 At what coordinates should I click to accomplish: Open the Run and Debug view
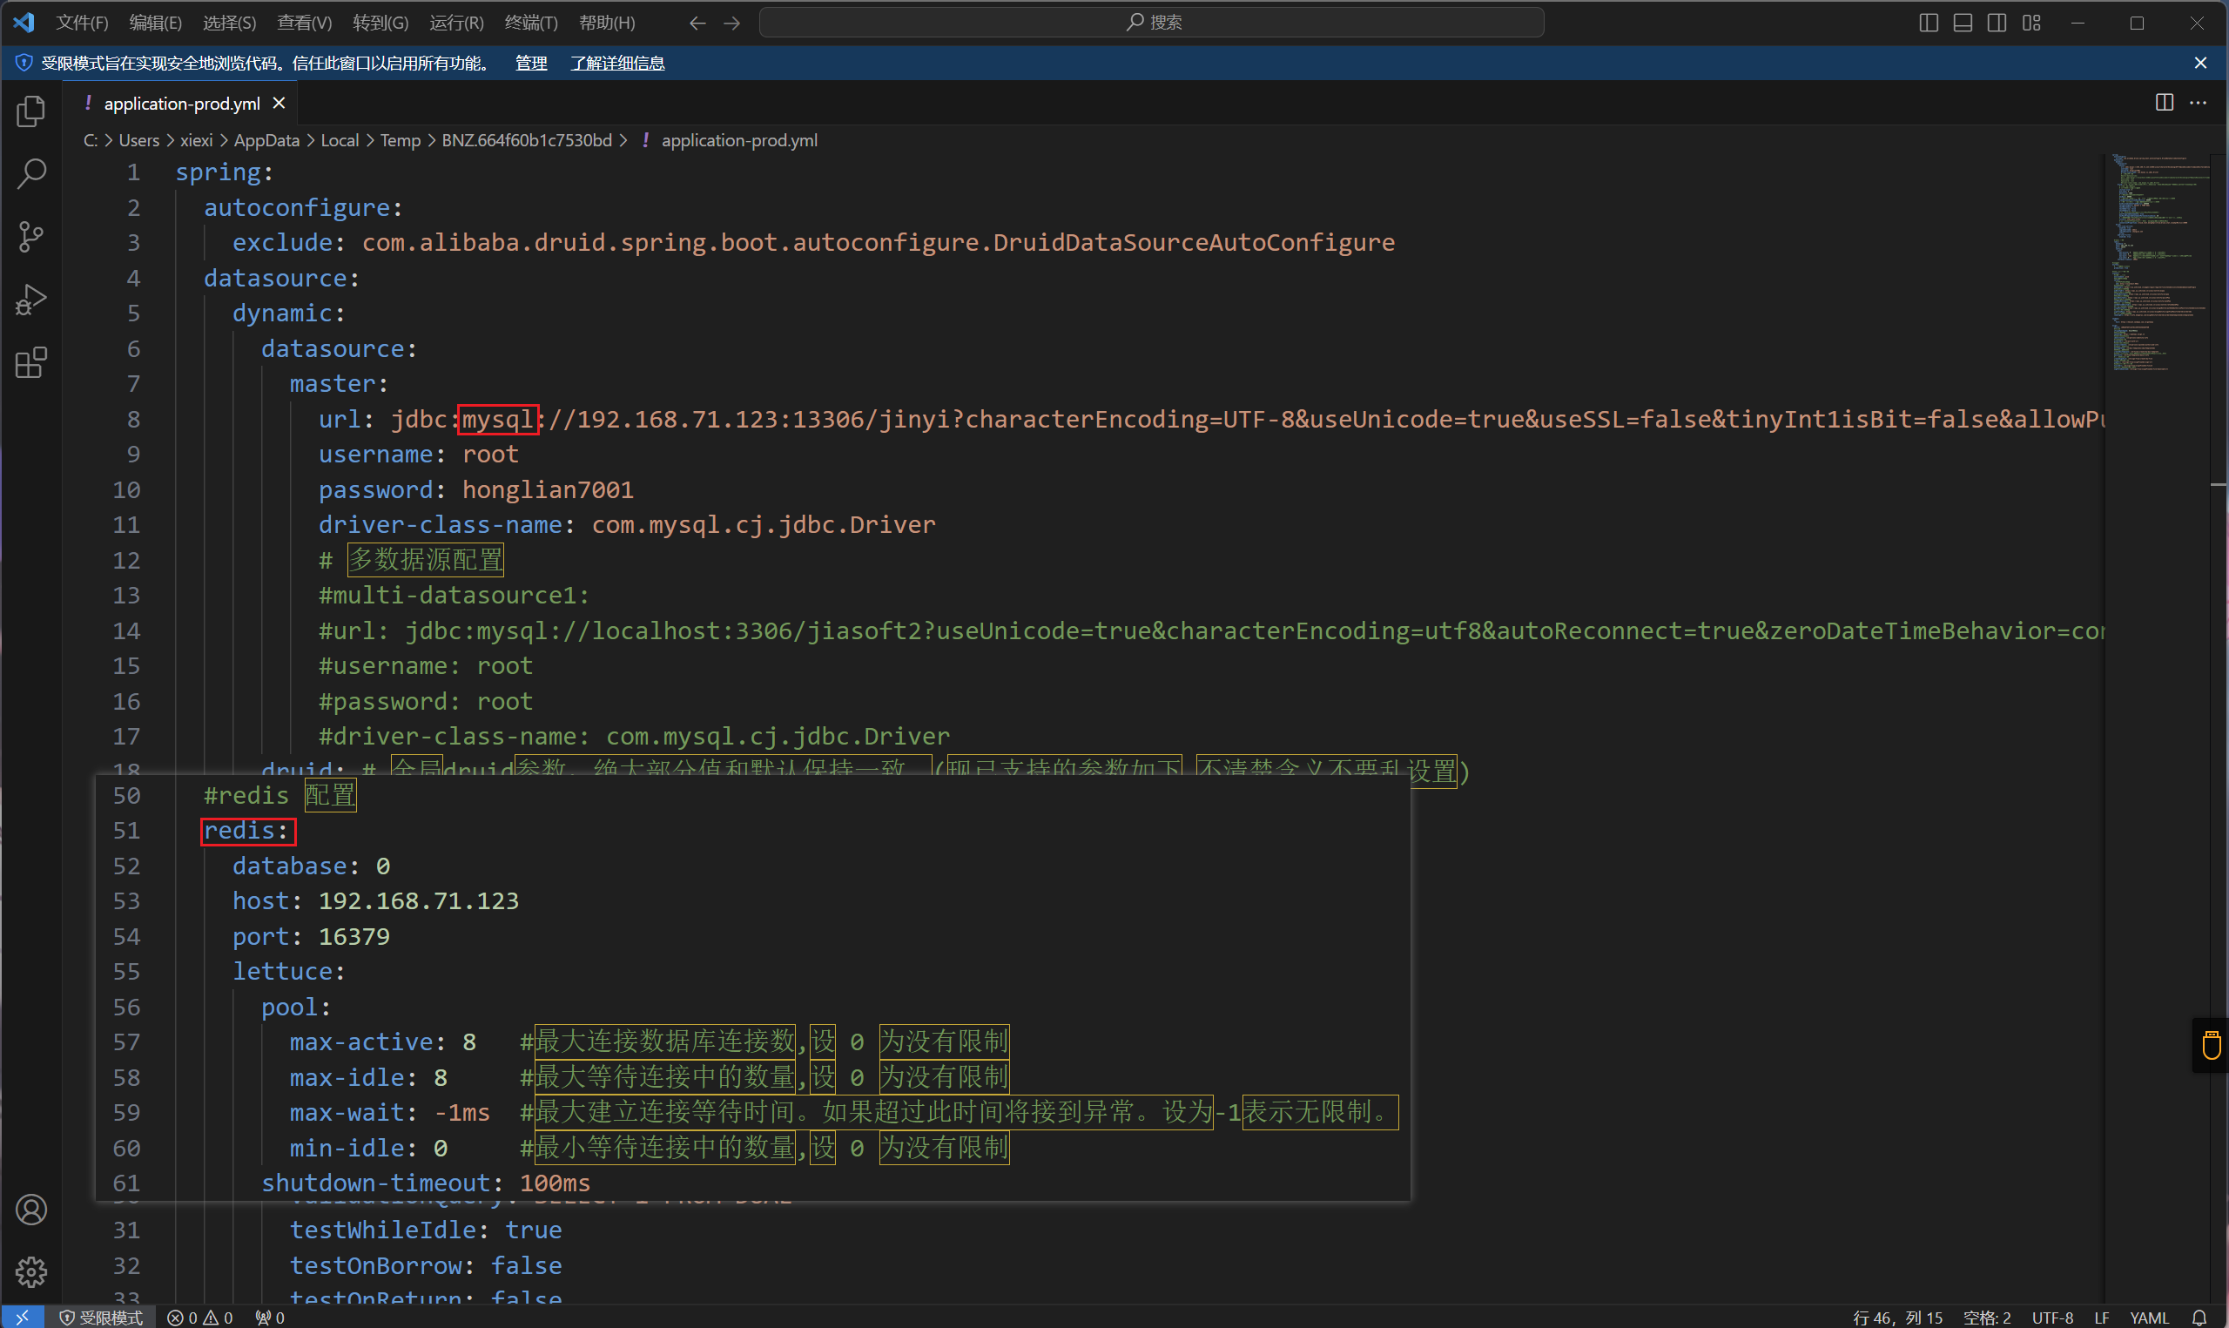coord(31,300)
